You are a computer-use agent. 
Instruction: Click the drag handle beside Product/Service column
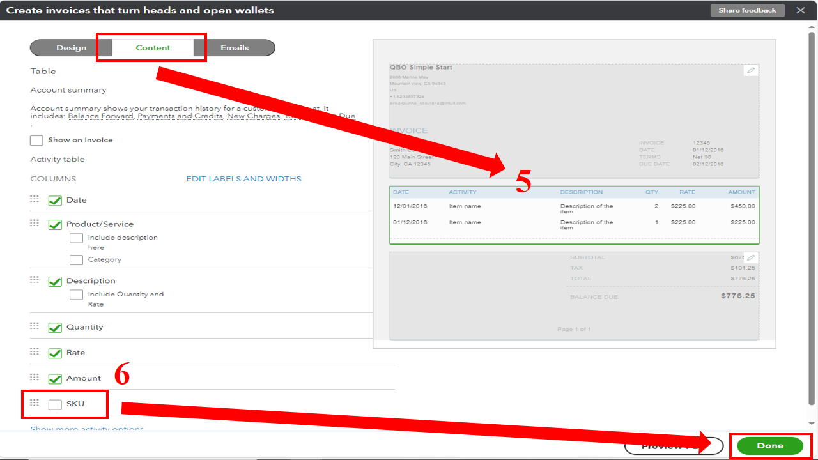pyautogui.click(x=35, y=223)
